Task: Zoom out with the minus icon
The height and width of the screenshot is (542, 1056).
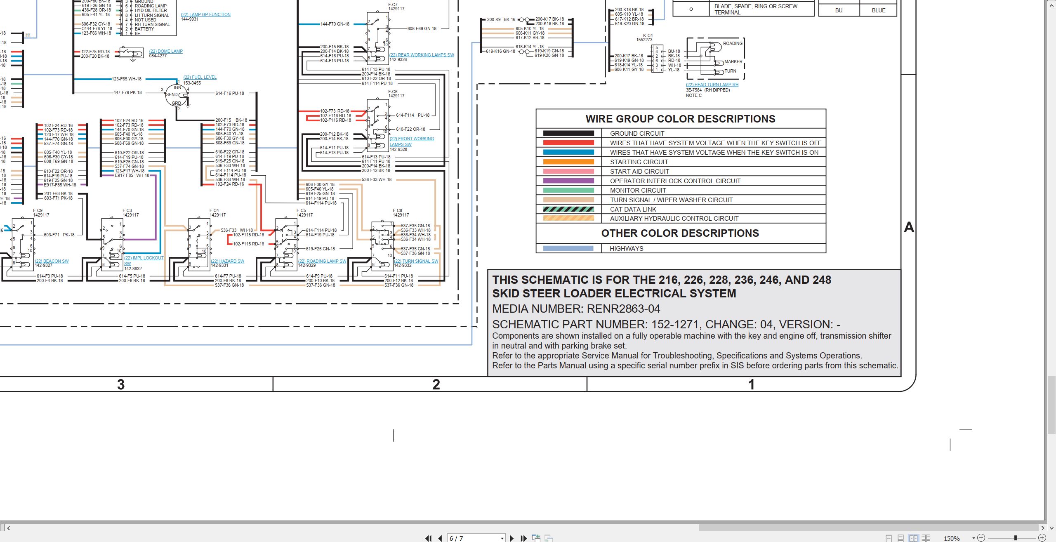Action: (x=981, y=538)
